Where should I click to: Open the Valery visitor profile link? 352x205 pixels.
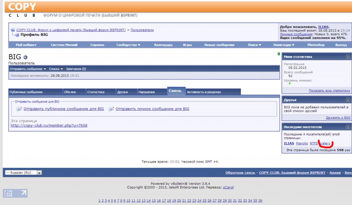325,143
